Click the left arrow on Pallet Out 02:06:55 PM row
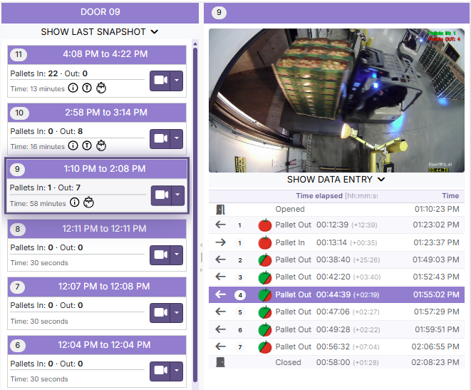Screen dimensions: 471x390 pos(220,347)
